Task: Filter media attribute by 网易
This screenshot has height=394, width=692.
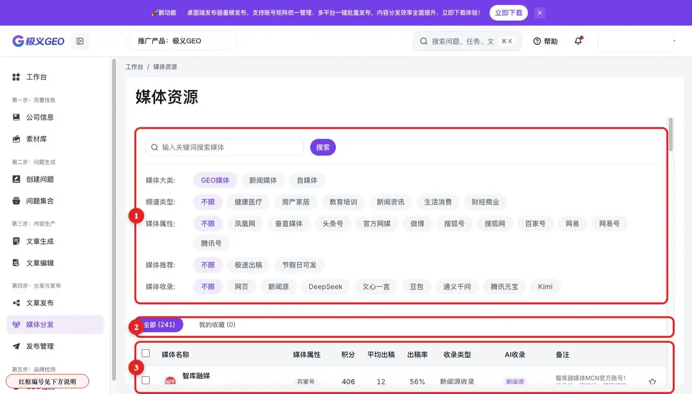Action: pos(573,223)
